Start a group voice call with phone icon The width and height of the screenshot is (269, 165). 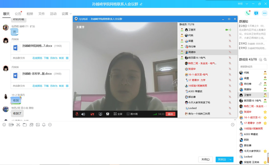click(x=248, y=13)
